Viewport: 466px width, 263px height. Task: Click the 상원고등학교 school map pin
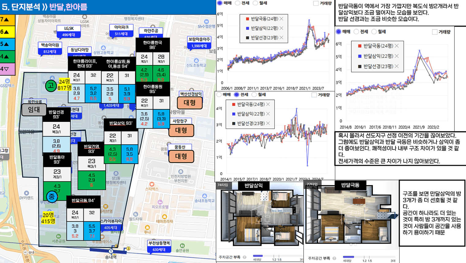(x=103, y=48)
